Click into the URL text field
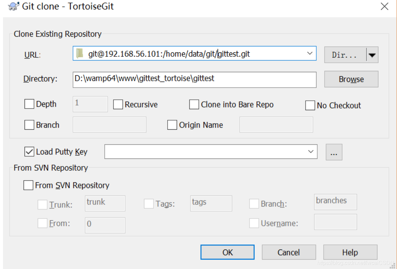397x269 pixels. coord(194,53)
